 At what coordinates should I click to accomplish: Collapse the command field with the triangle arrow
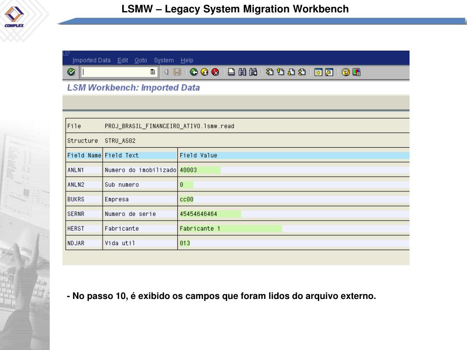coord(166,72)
